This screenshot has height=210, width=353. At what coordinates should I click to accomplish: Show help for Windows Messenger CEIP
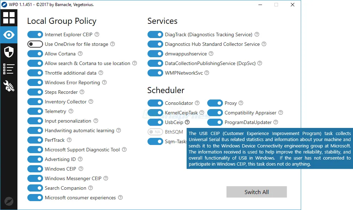click(x=106, y=178)
